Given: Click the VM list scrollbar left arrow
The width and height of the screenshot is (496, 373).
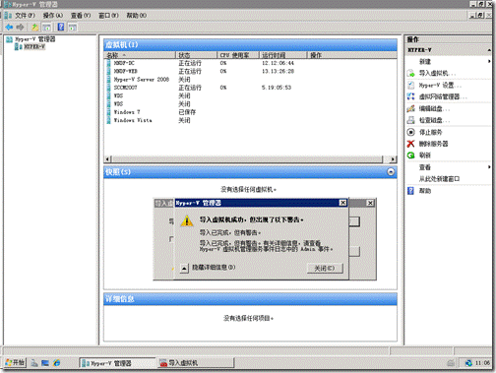Looking at the screenshot, I should 107,159.
